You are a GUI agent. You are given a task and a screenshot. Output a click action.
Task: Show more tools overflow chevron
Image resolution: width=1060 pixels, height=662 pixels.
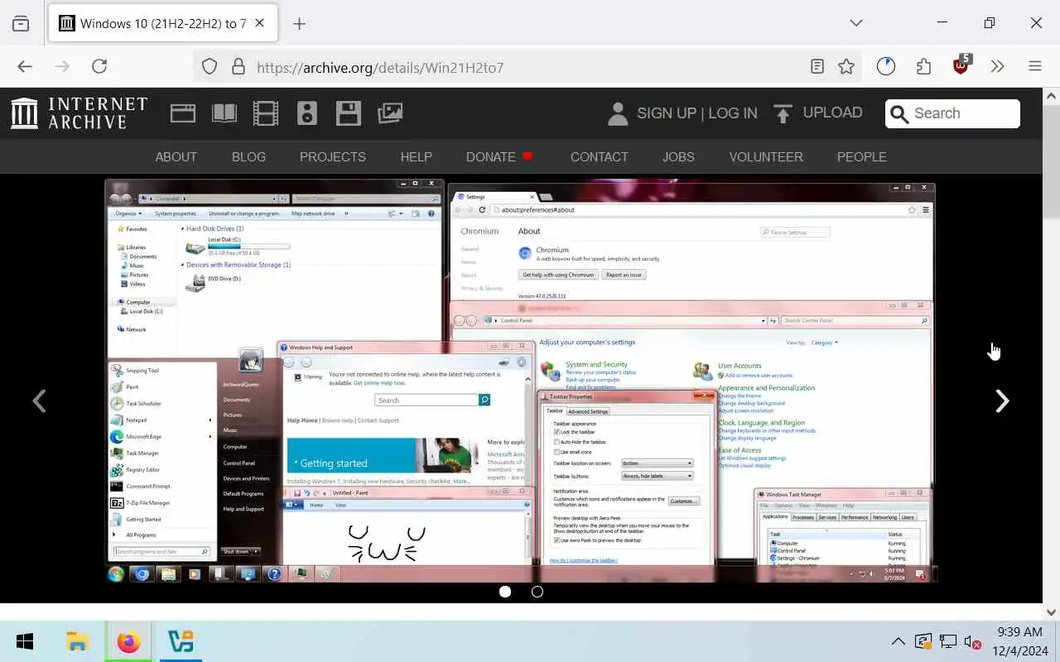[998, 67]
